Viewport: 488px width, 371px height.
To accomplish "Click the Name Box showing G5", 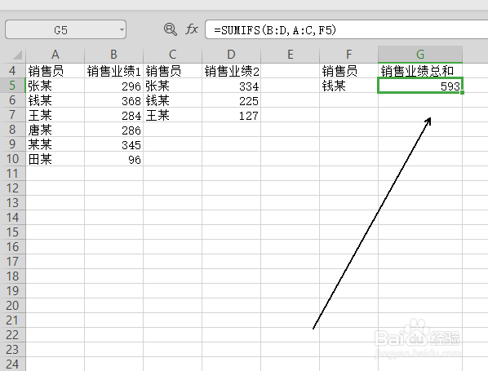I will point(65,29).
